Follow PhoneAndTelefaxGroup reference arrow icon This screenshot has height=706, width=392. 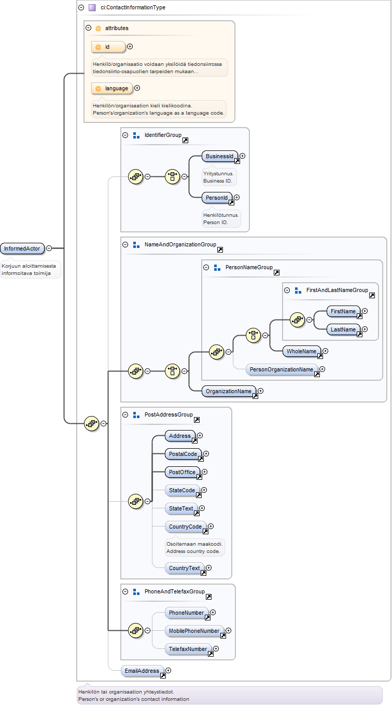click(x=208, y=597)
